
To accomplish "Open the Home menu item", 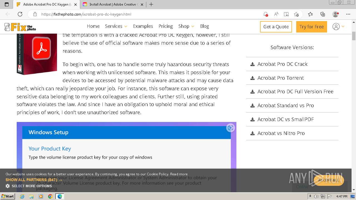I will coord(93,26).
